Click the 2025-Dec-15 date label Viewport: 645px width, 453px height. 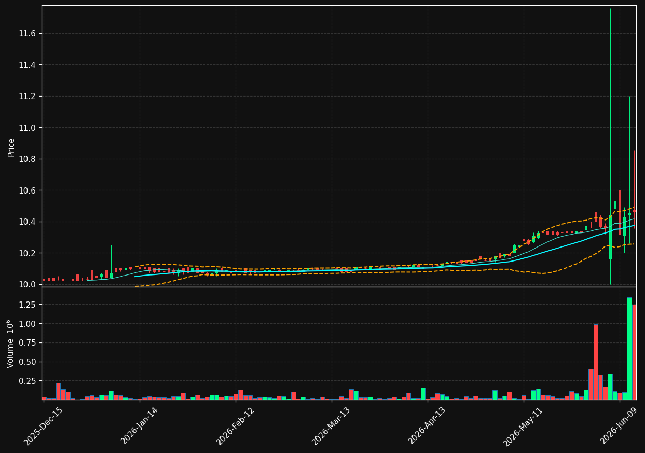pos(44,427)
